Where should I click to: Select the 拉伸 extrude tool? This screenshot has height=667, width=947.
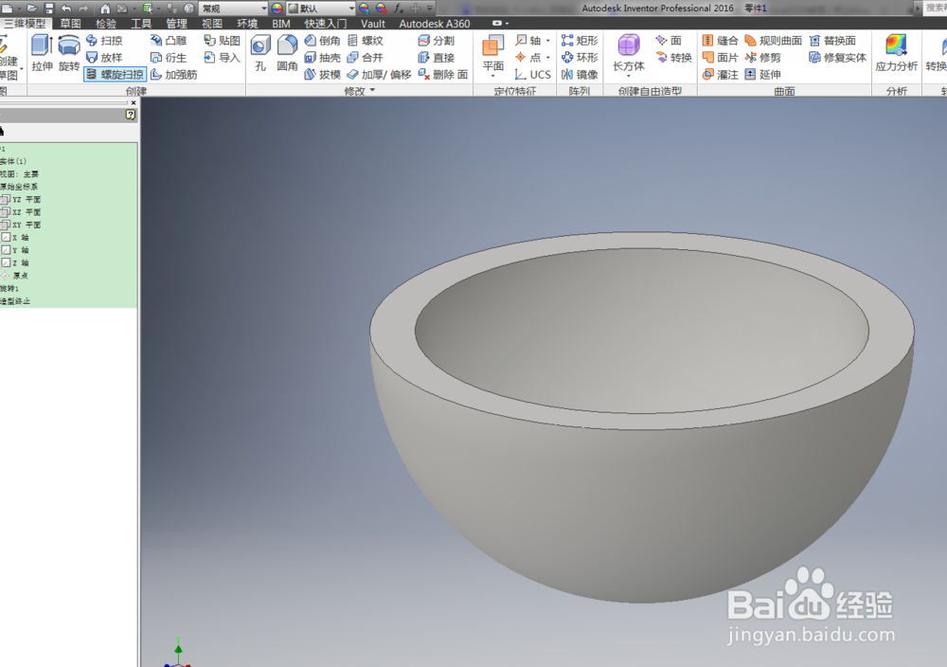(42, 53)
